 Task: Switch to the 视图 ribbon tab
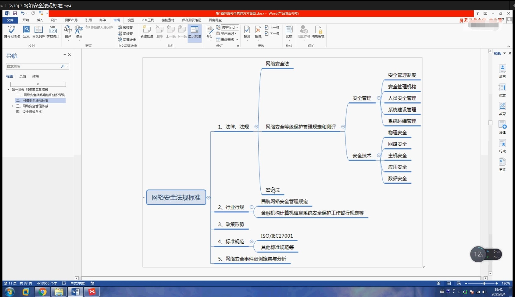[x=131, y=20]
